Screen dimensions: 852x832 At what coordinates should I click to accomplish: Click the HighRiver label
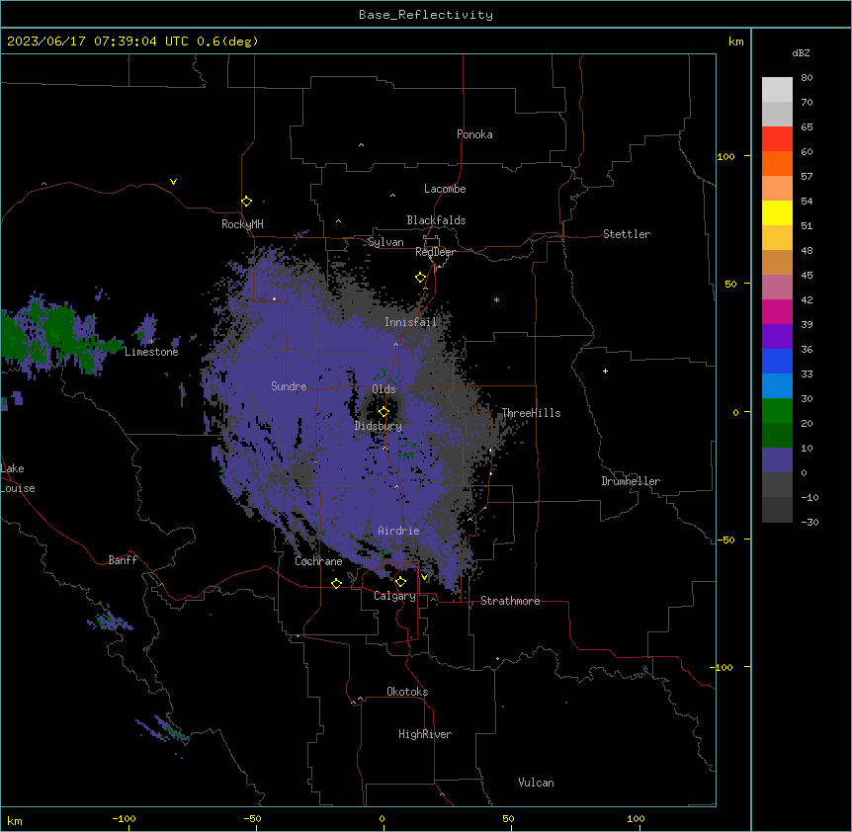pyautogui.click(x=425, y=734)
